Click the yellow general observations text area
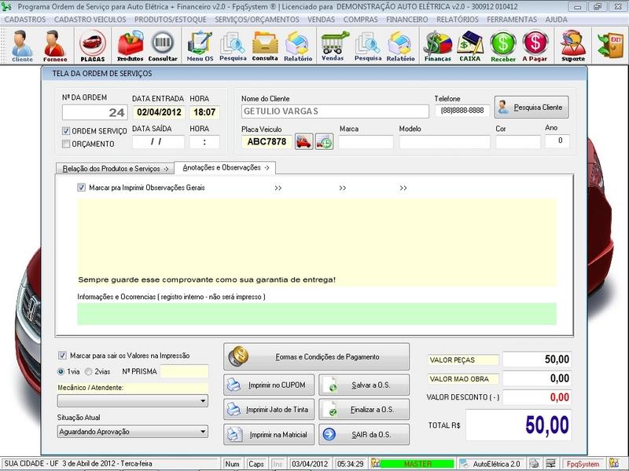Viewport: 629px width, 471px height. [317, 243]
